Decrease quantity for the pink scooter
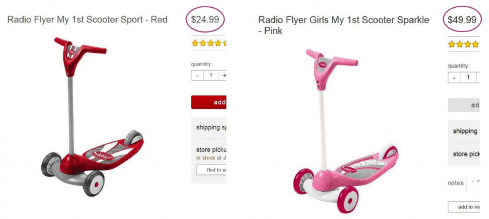The height and width of the screenshot is (219, 489). pos(454,77)
